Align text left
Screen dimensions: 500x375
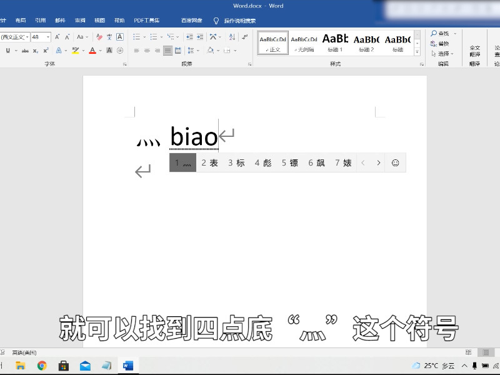click(136, 51)
